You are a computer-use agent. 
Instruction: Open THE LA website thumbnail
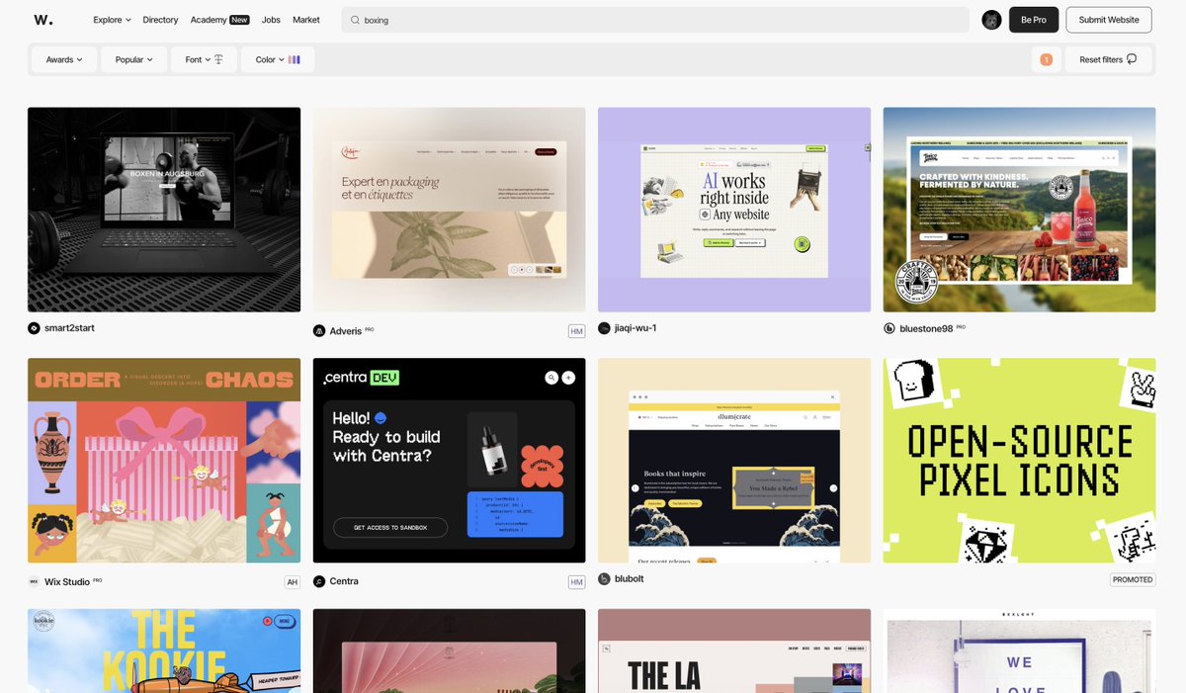(734, 650)
